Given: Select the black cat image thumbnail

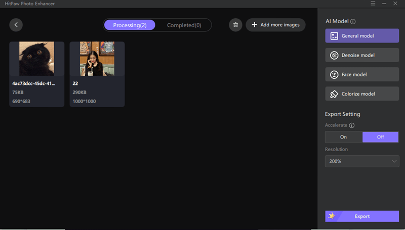Looking at the screenshot, I should [x=36, y=59].
